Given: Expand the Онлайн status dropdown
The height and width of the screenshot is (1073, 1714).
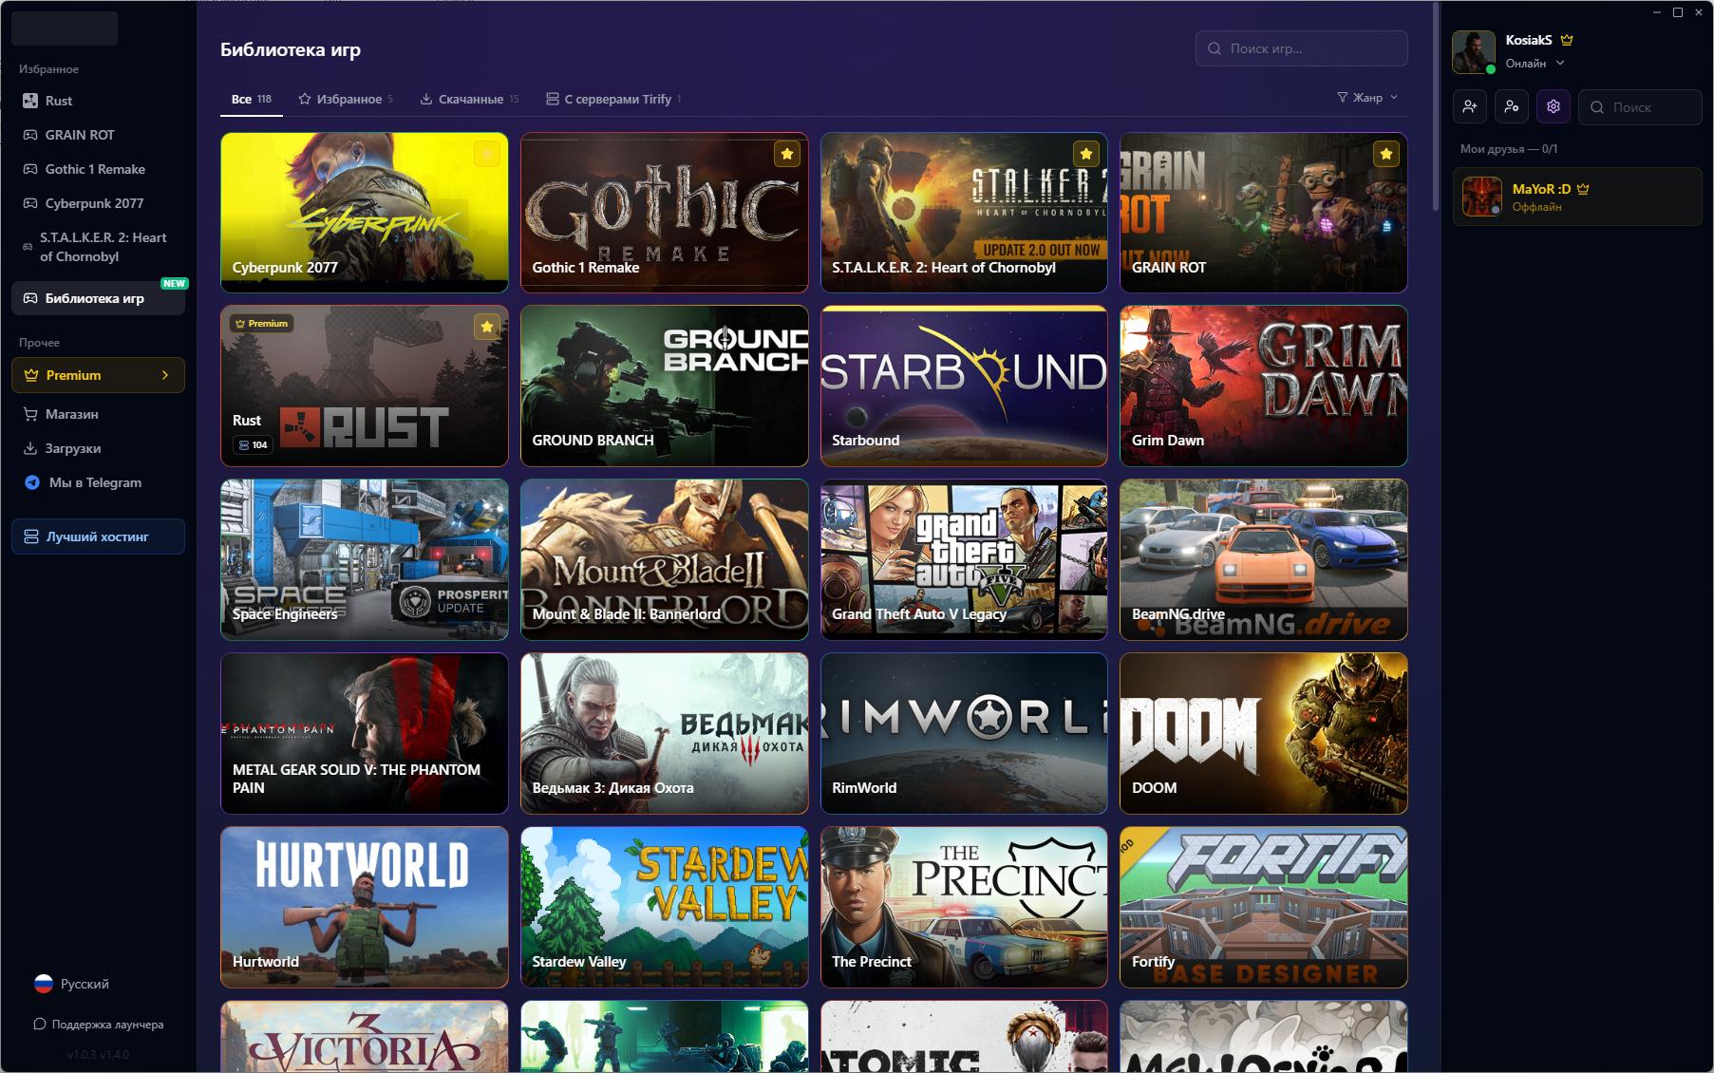Looking at the screenshot, I should click(x=1535, y=64).
